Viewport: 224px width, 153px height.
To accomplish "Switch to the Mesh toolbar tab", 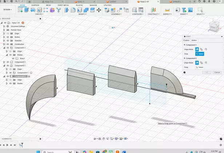I will (x=48, y=5).
